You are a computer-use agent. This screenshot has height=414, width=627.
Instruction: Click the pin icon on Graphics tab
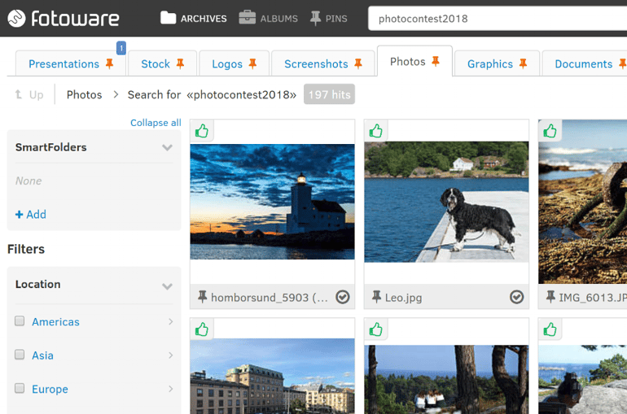(x=523, y=63)
